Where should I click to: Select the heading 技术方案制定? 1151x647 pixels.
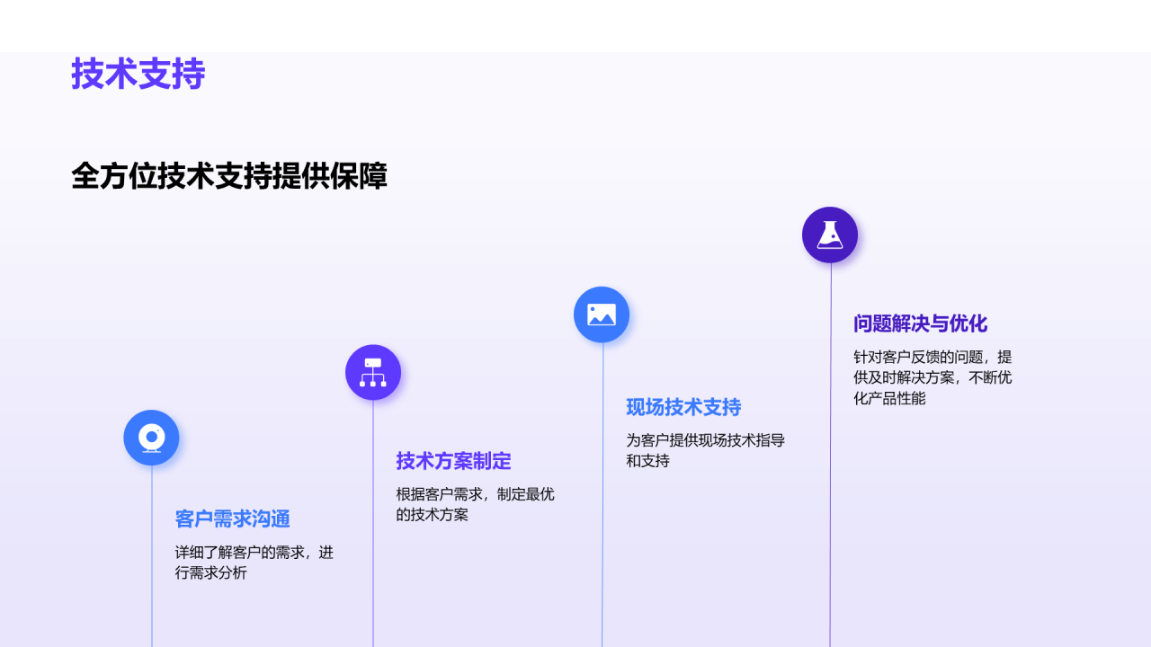click(454, 461)
